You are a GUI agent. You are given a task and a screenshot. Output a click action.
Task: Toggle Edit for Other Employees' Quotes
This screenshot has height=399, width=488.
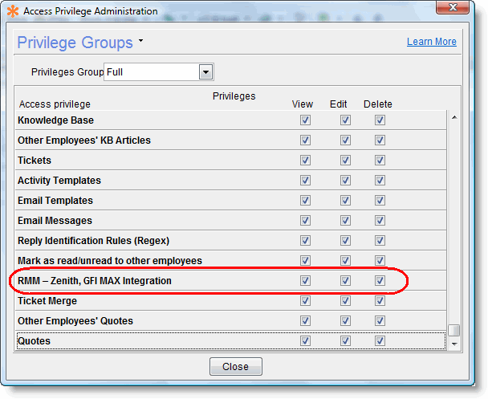345,321
